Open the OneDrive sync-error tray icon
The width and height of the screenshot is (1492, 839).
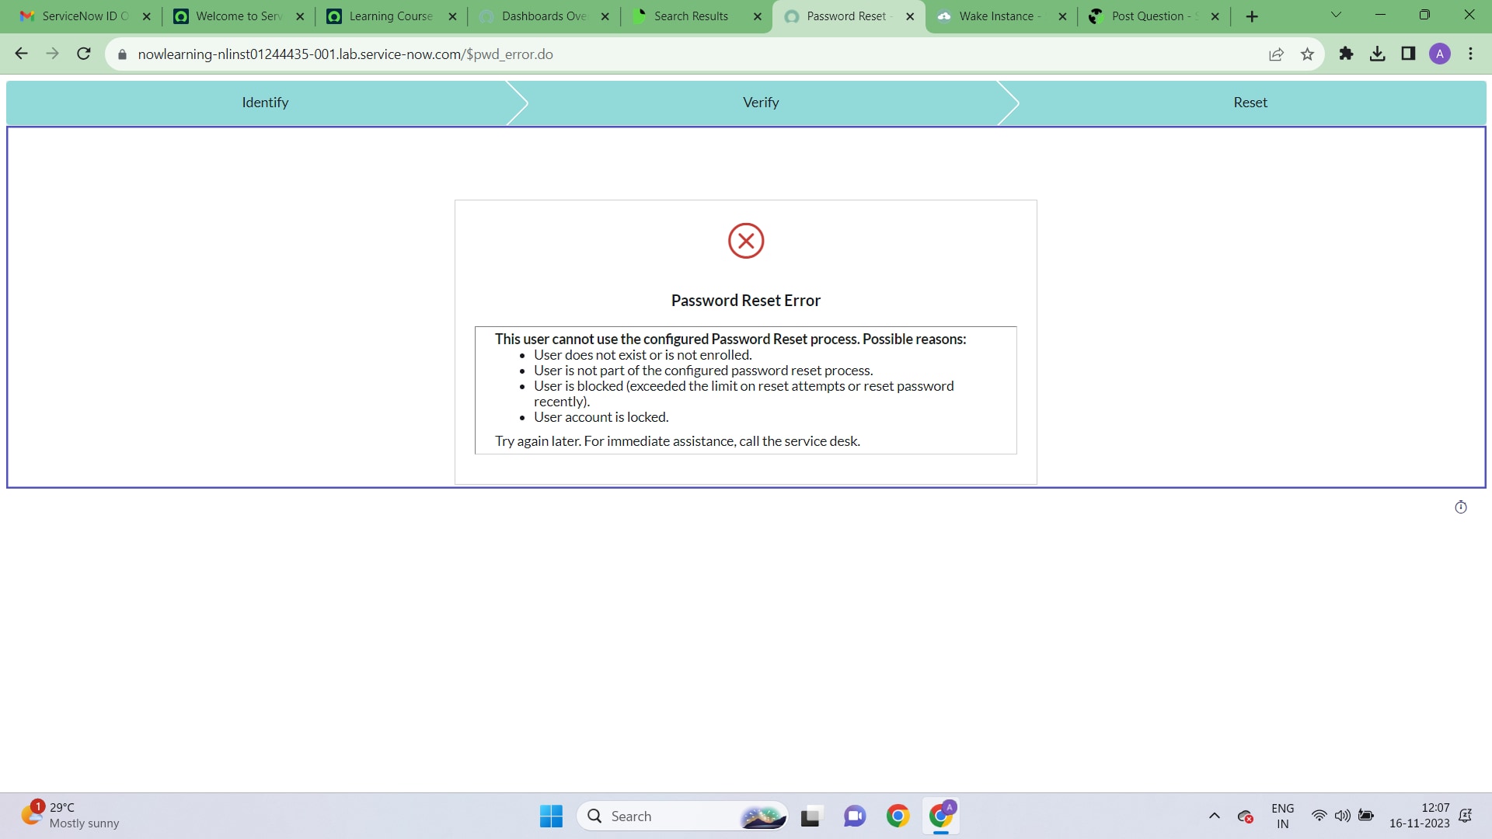(x=1245, y=816)
